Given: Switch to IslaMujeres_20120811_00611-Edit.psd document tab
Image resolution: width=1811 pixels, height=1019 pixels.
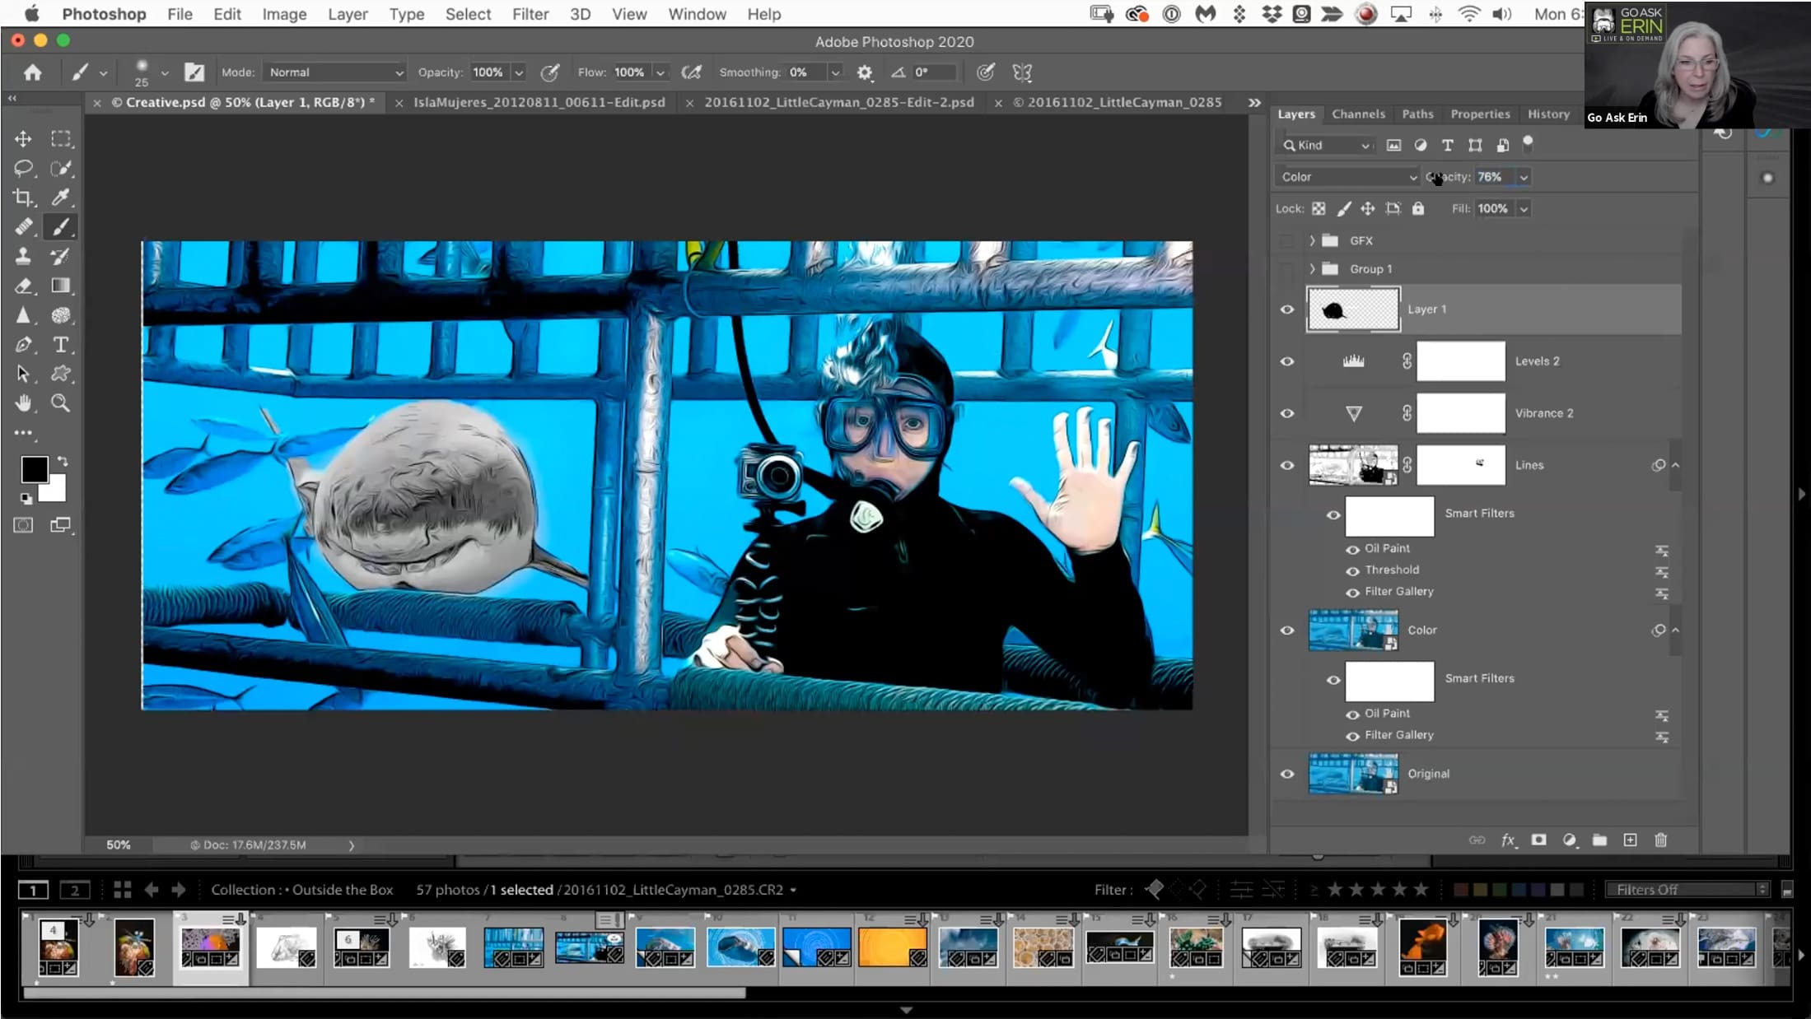Looking at the screenshot, I should (539, 102).
